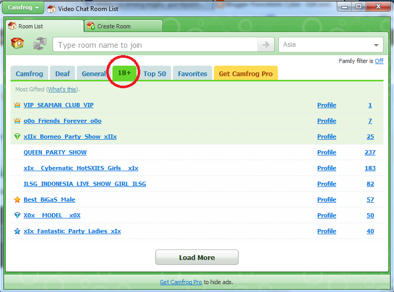
Task: Join room VIP_SEAMAN_CLUB_VIP
Action: pos(58,105)
